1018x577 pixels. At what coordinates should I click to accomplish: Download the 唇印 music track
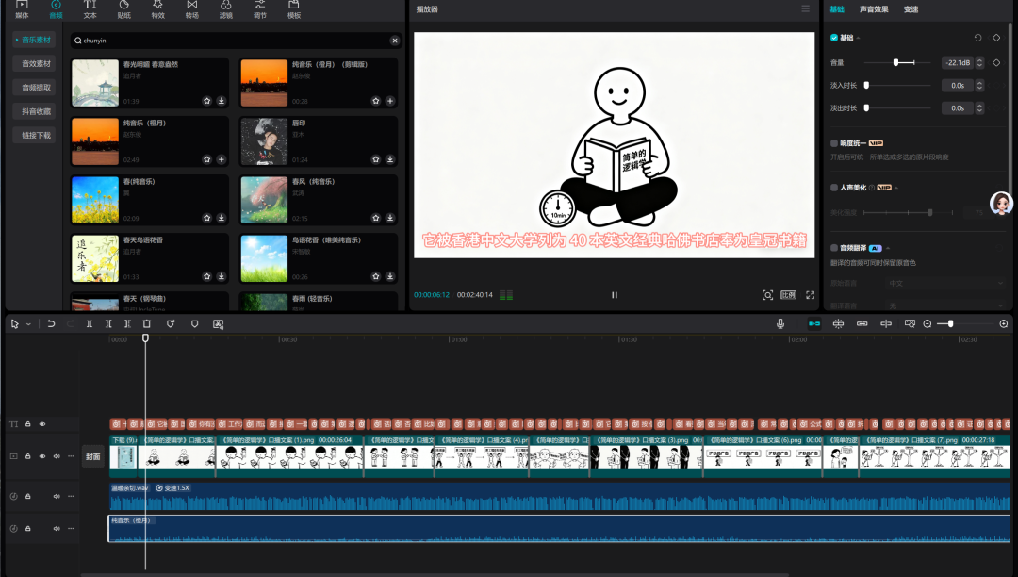click(x=390, y=159)
